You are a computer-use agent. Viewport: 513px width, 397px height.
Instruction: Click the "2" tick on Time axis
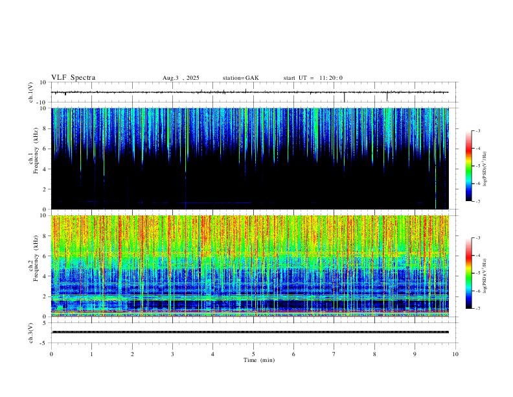click(132, 354)
